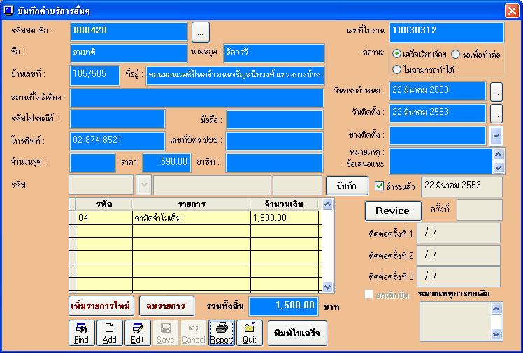Open date picker for วันครบกำหนด field

tap(496, 91)
